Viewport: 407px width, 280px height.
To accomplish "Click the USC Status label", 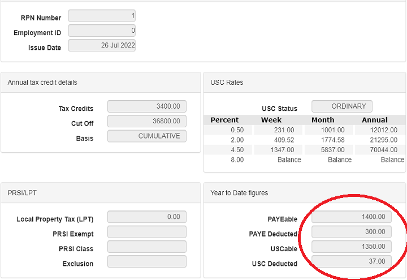I will coord(279,109).
